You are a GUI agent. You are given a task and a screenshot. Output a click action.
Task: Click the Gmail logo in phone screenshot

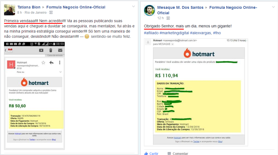click(x=10, y=50)
